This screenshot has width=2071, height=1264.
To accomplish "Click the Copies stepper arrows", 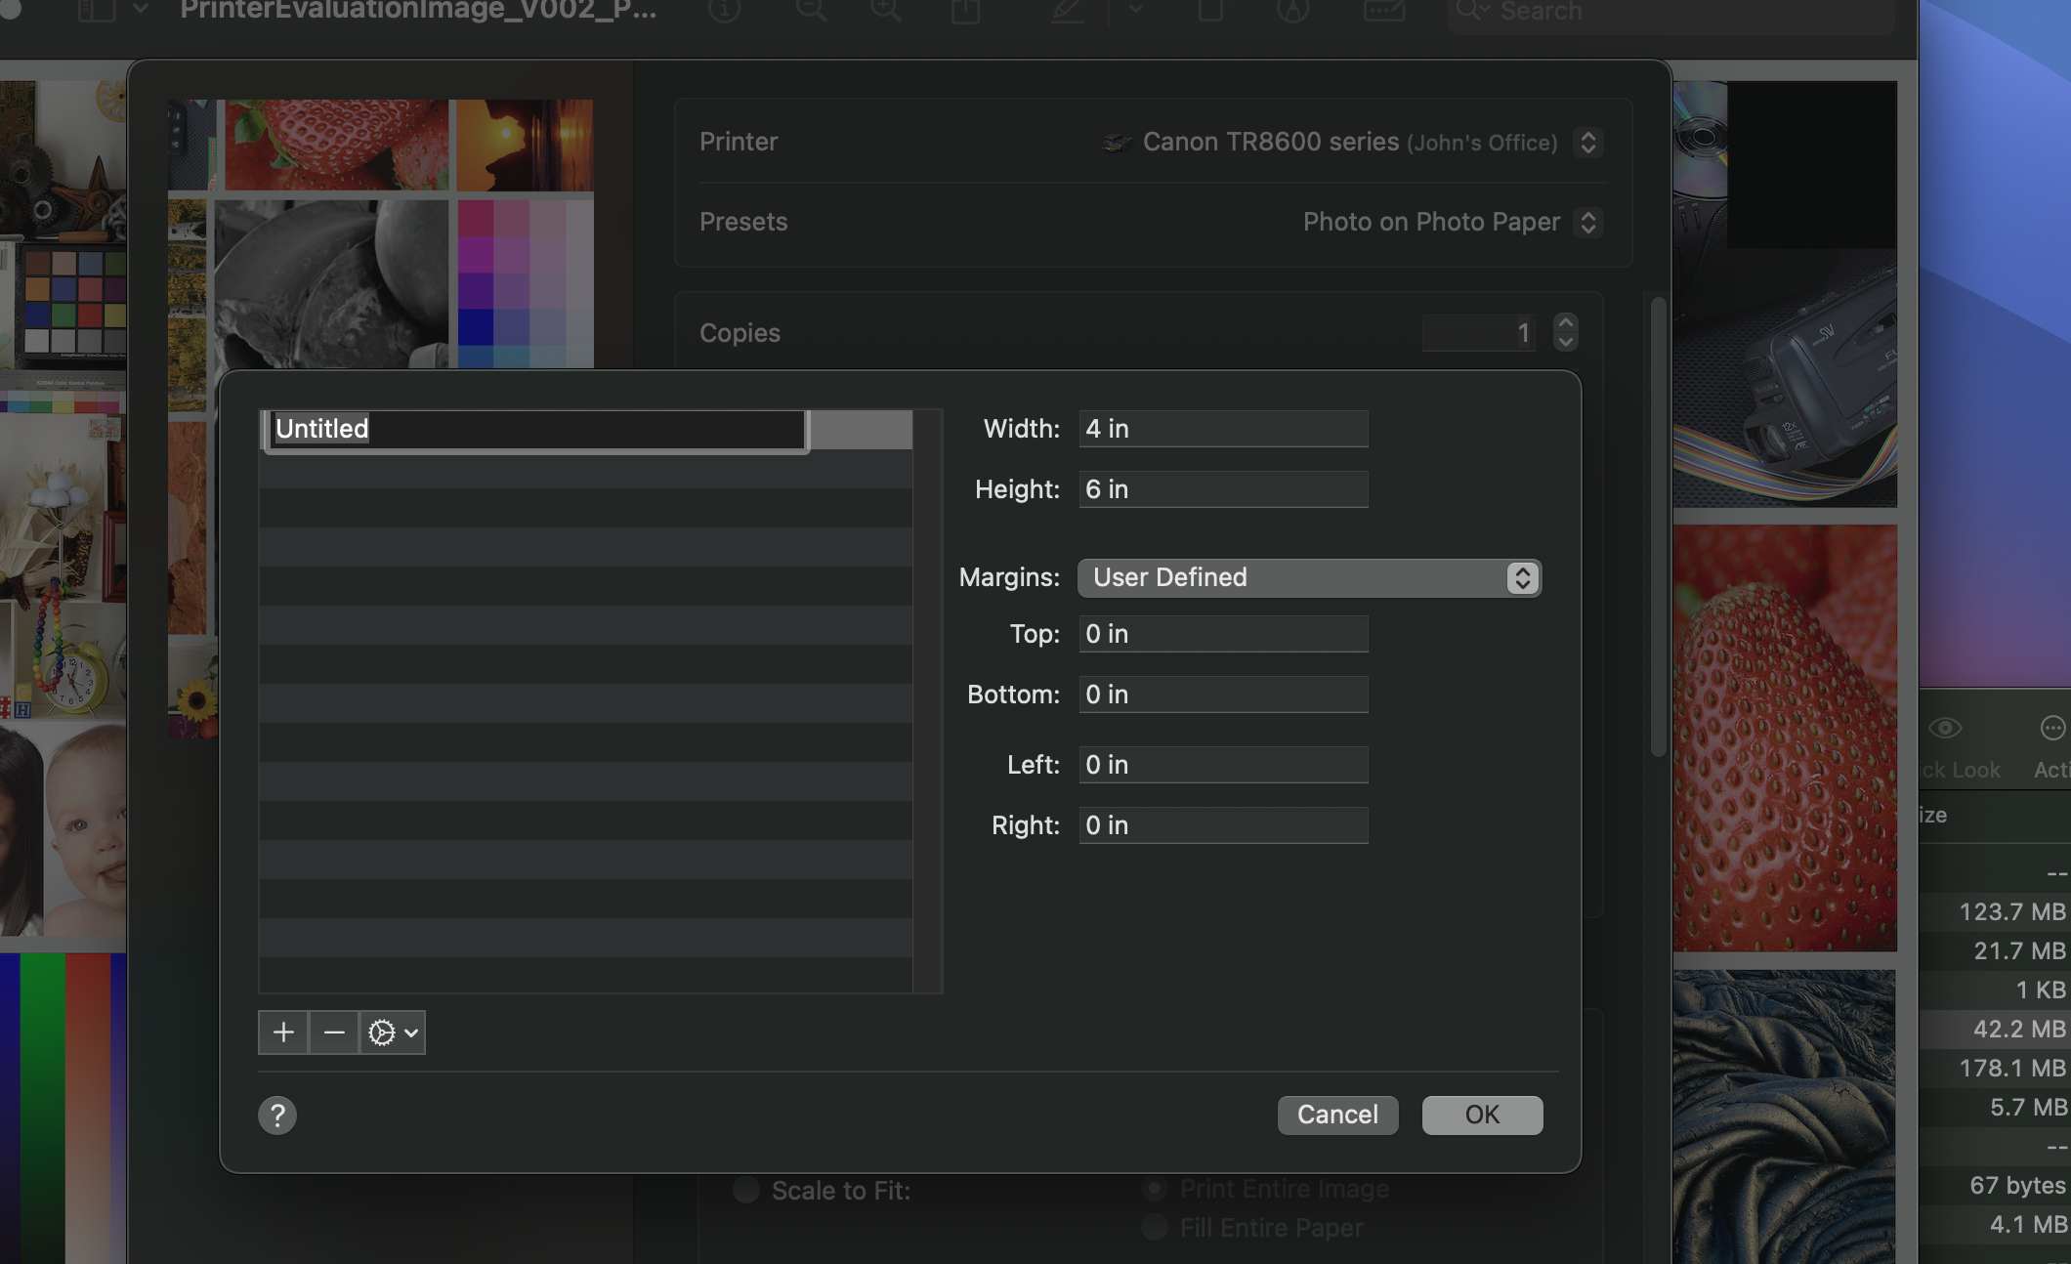I will coord(1565,332).
